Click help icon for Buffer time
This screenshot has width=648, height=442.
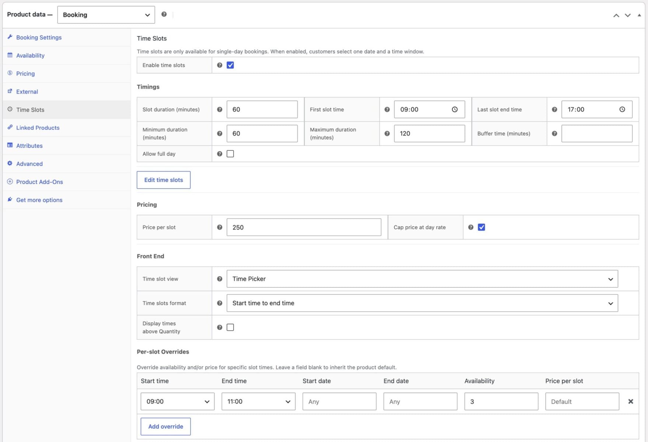(554, 133)
